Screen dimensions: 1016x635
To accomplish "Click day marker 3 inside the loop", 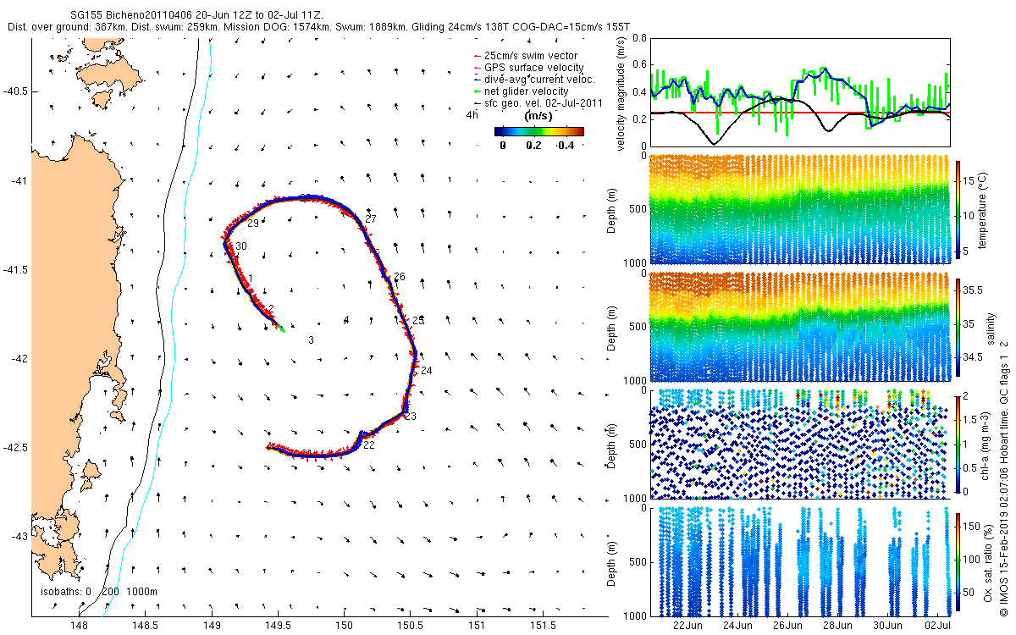I will click(x=312, y=340).
